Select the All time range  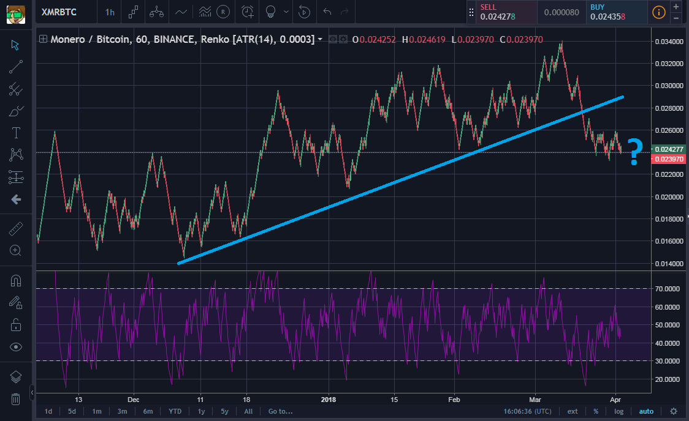[248, 411]
